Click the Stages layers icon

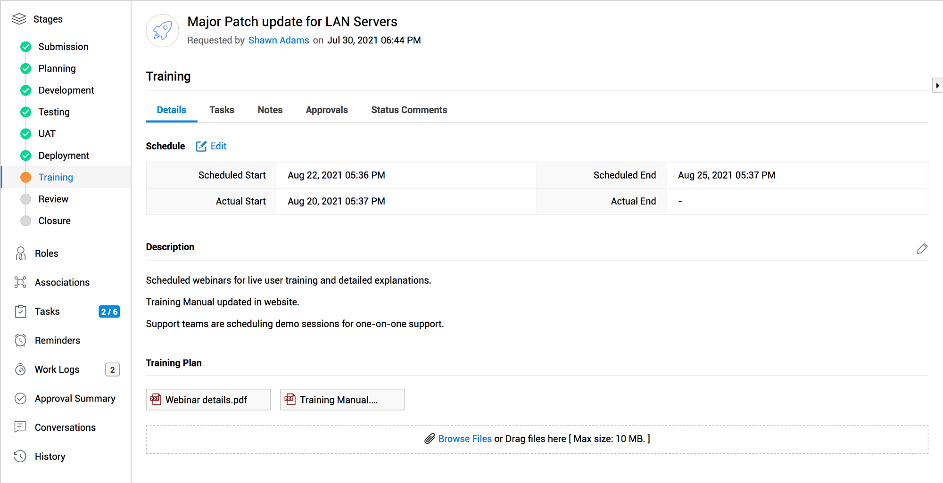point(19,19)
